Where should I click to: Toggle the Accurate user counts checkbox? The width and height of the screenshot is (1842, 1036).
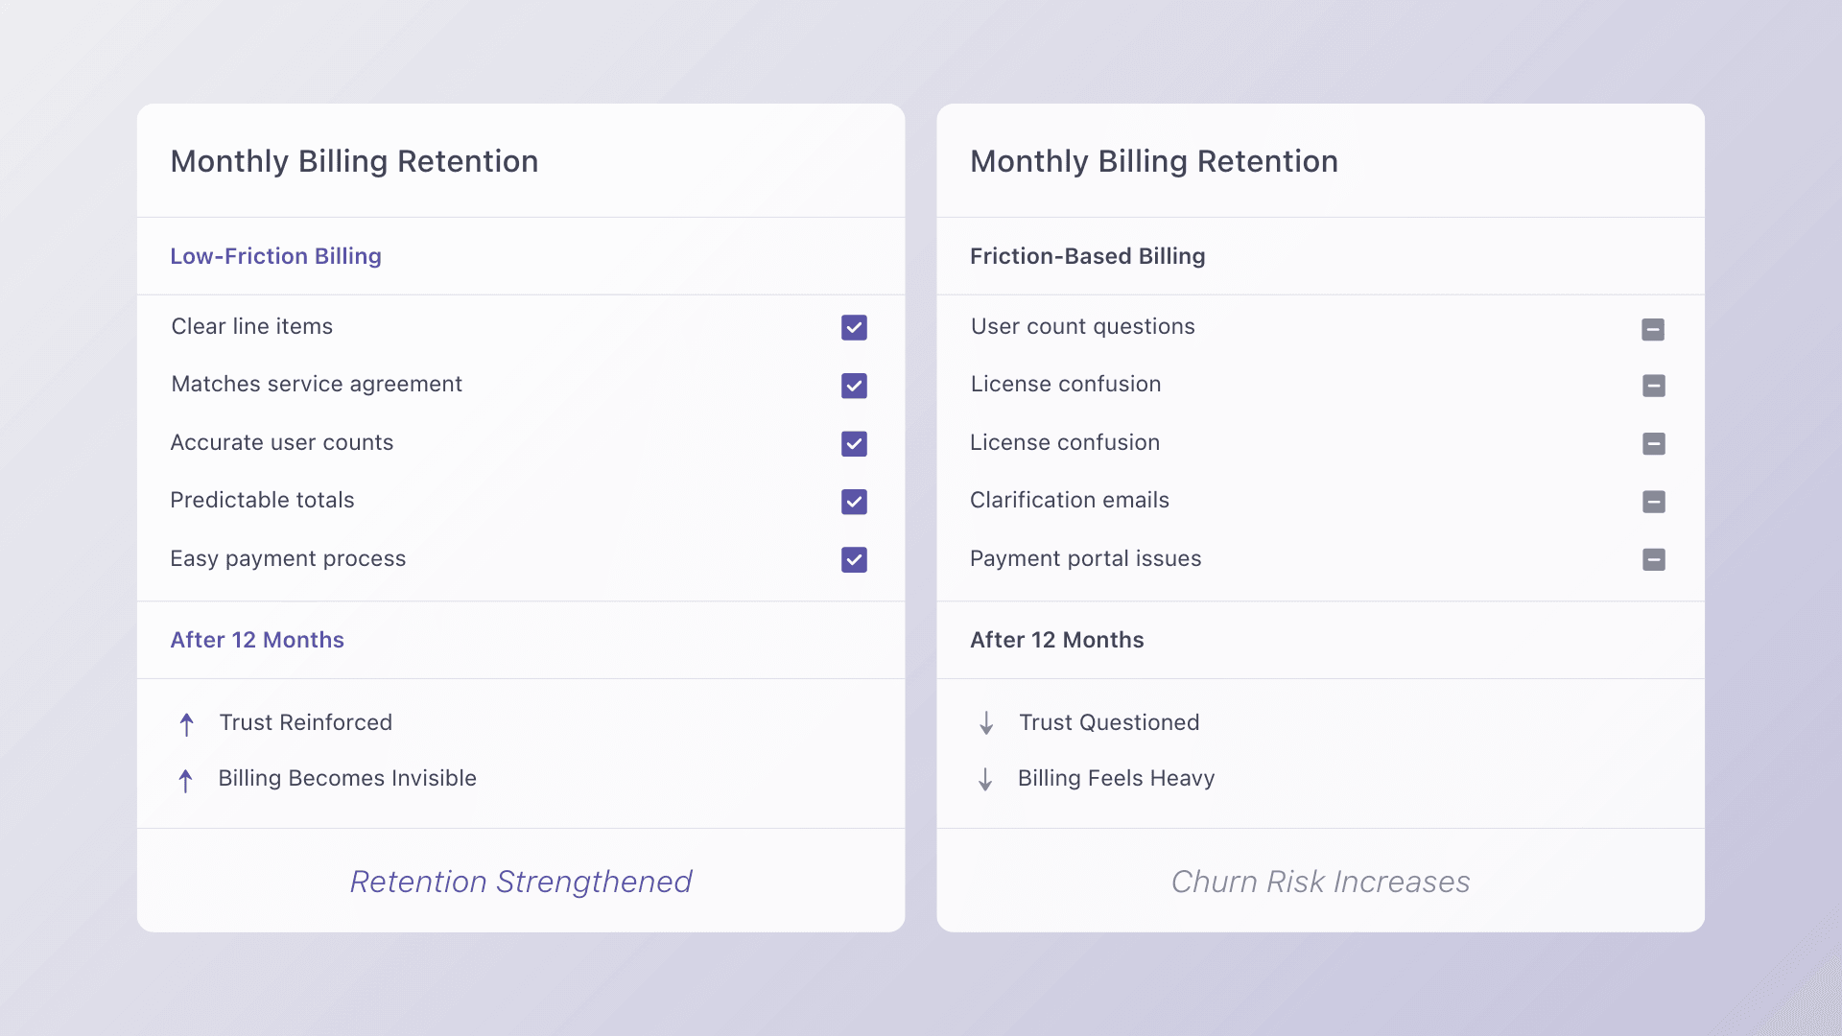(x=854, y=443)
